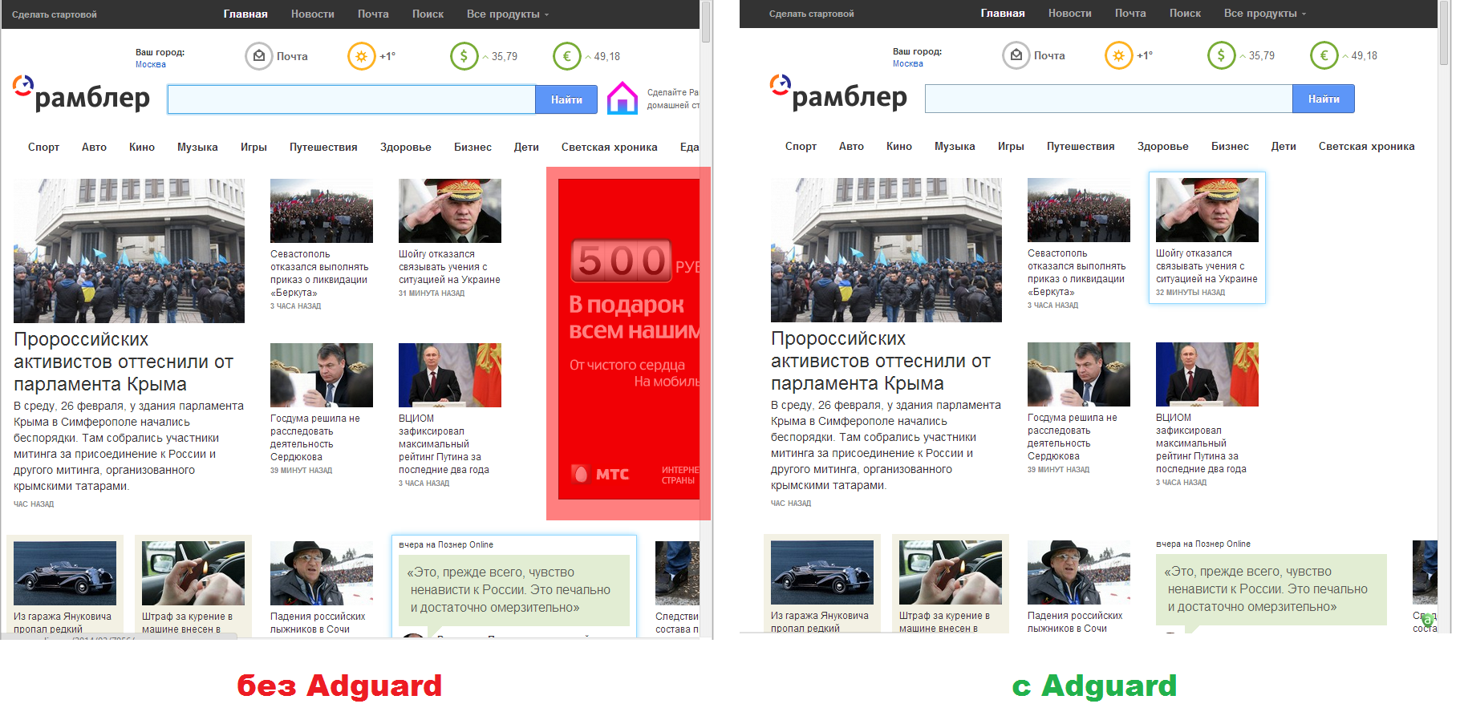Click pink home icon in left window
Image resolution: width=1460 pixels, height=720 pixels.
pos(623,99)
